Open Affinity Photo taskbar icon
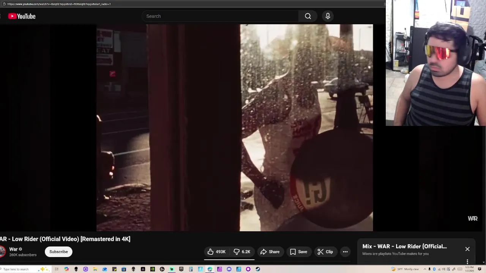The image size is (486, 273). [219, 269]
